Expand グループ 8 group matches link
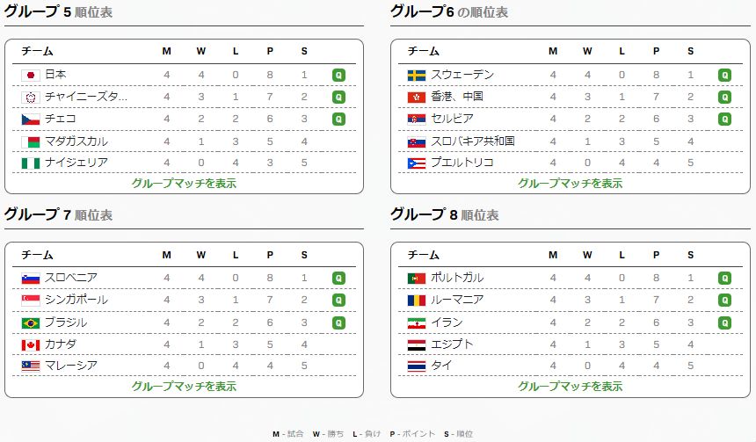Viewport: 756px width, 442px height. 570,386
